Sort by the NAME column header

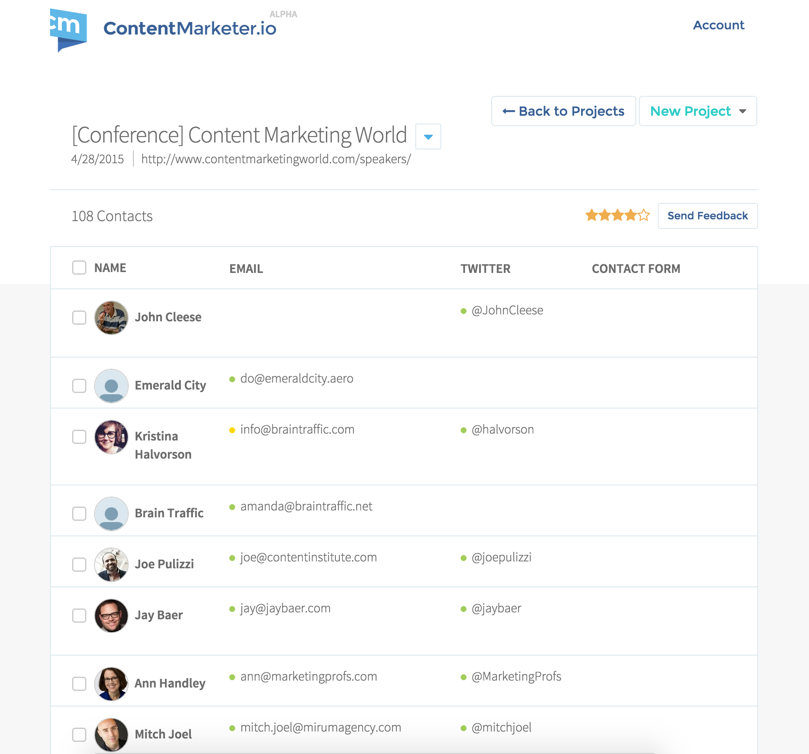(x=110, y=268)
